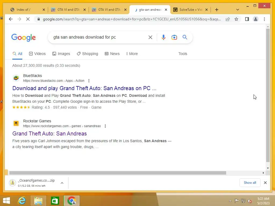Click the Rockstar Games site favicon
The height and width of the screenshot is (206, 275).
(x=16, y=123)
